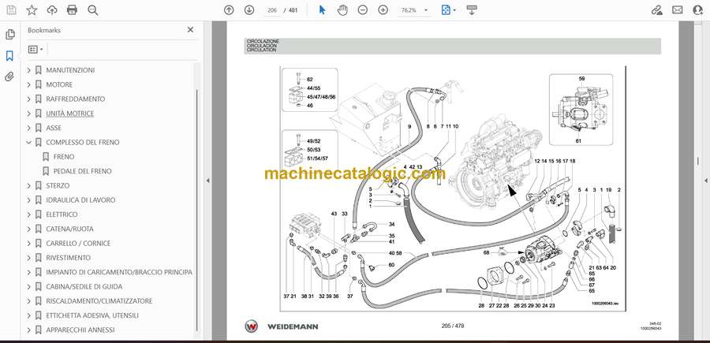Close the Bookmarks panel

pos(190,30)
